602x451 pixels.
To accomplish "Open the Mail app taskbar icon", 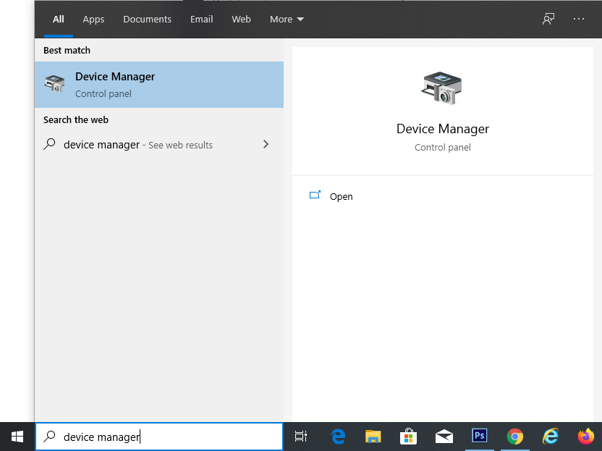I will point(444,437).
